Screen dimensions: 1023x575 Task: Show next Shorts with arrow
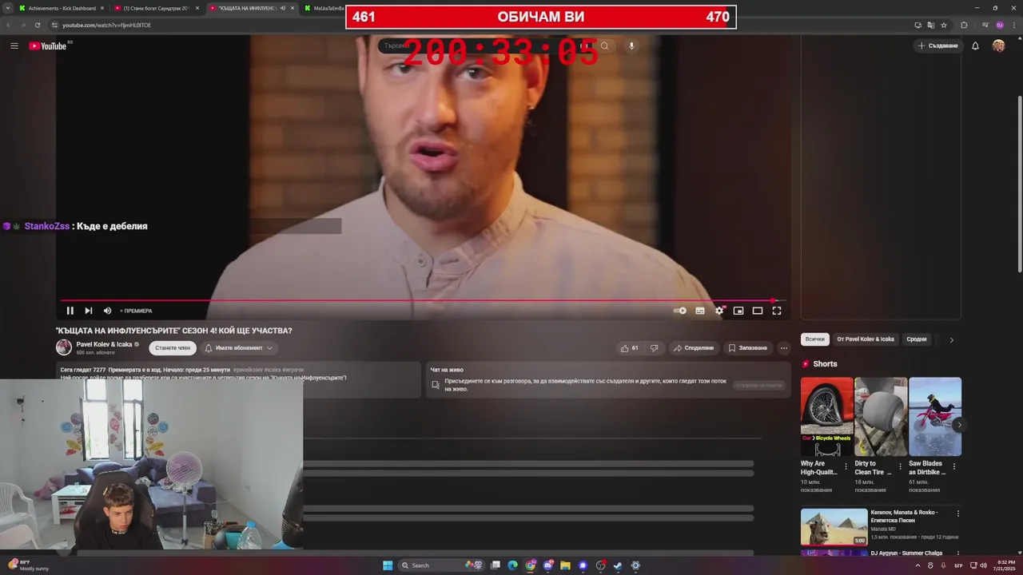coord(959,425)
